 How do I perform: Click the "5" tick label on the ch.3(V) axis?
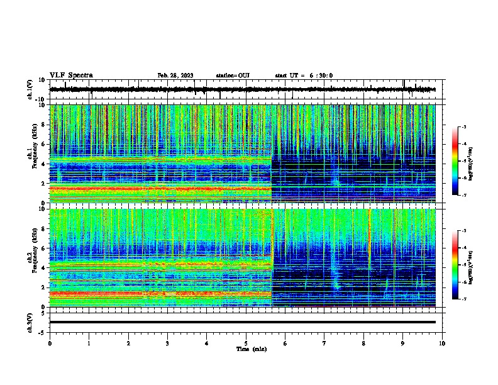pos(43,313)
